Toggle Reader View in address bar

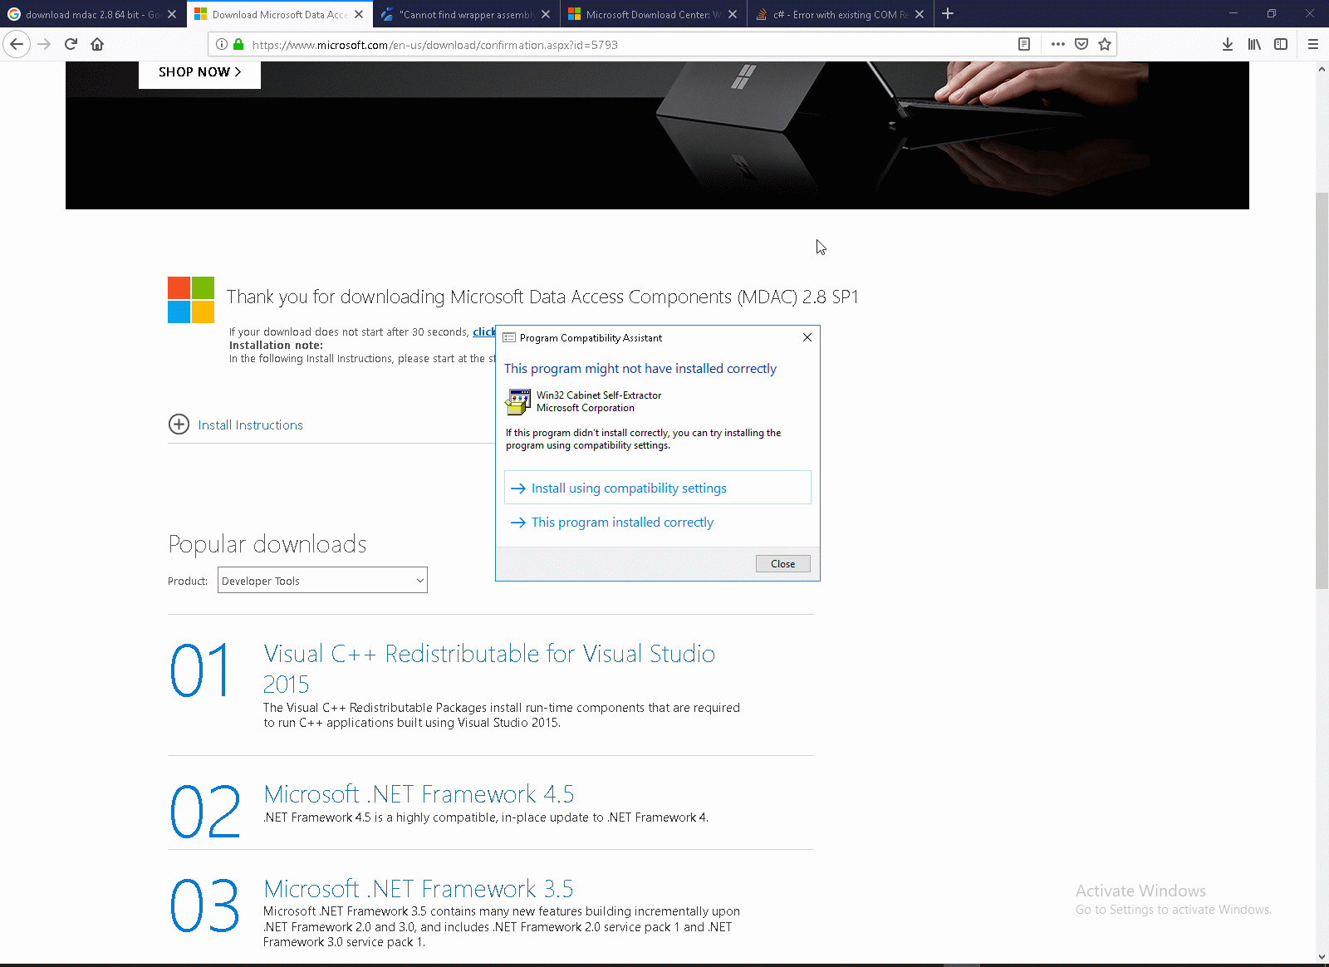click(x=1024, y=44)
